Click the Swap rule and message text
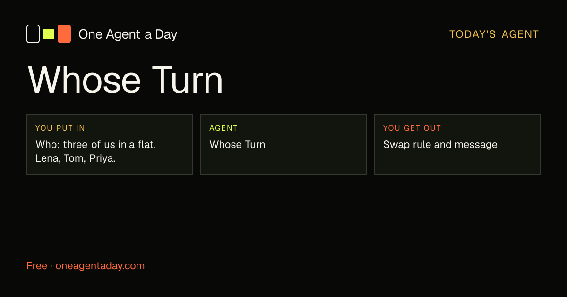 coord(440,145)
